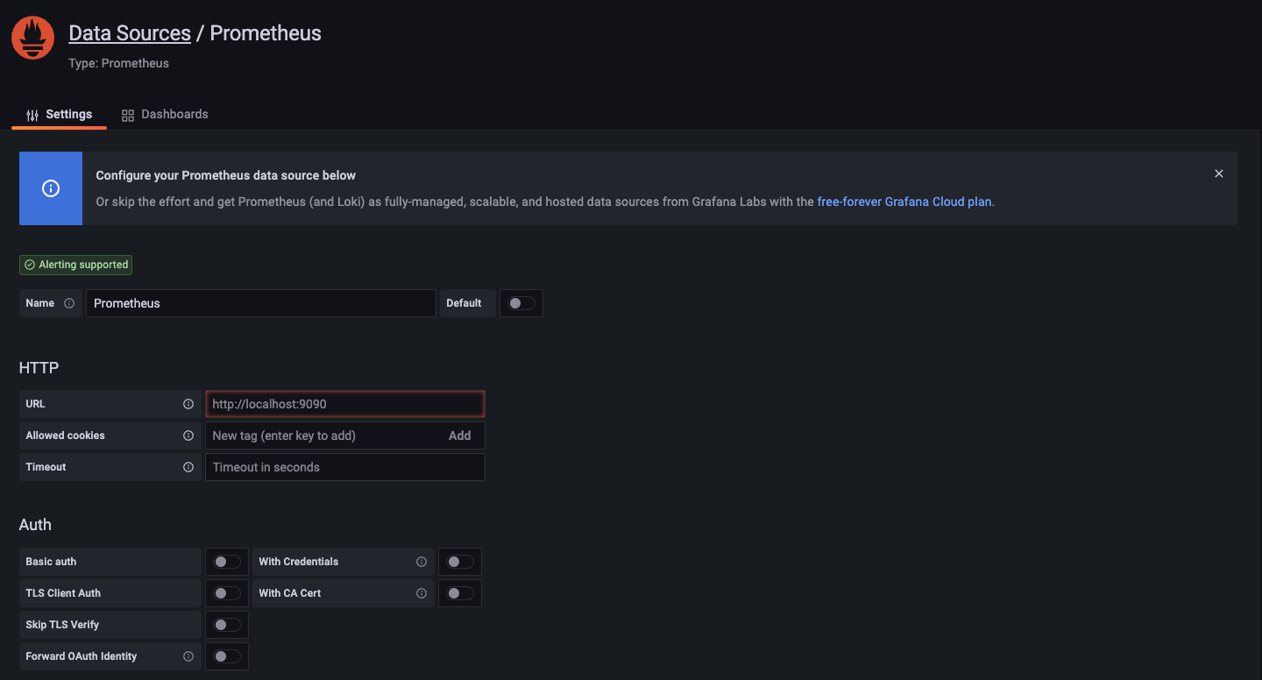This screenshot has height=680, width=1262.
Task: Click the HTTP section heading
Action: [x=39, y=368]
